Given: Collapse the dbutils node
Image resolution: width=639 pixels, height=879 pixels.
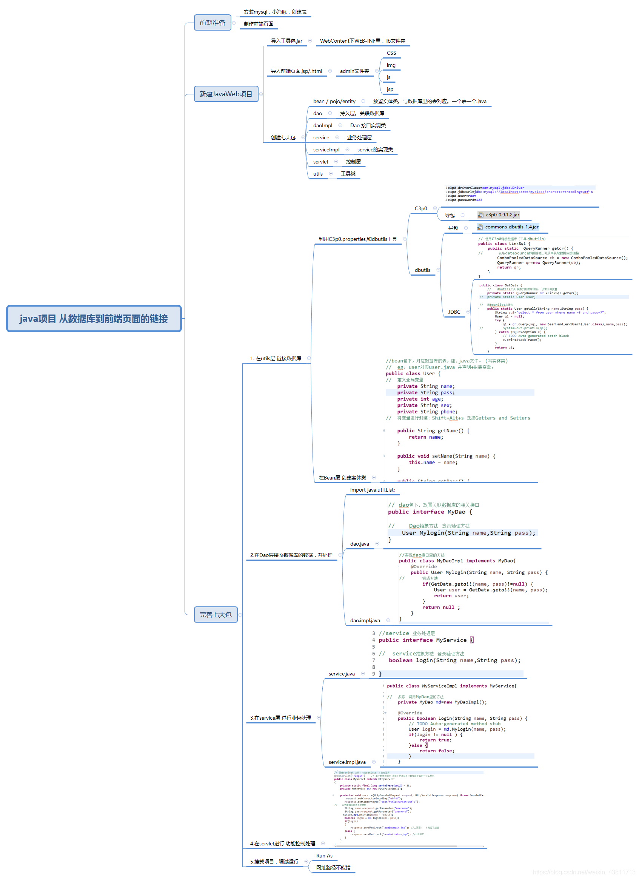Looking at the screenshot, I should click(438, 270).
